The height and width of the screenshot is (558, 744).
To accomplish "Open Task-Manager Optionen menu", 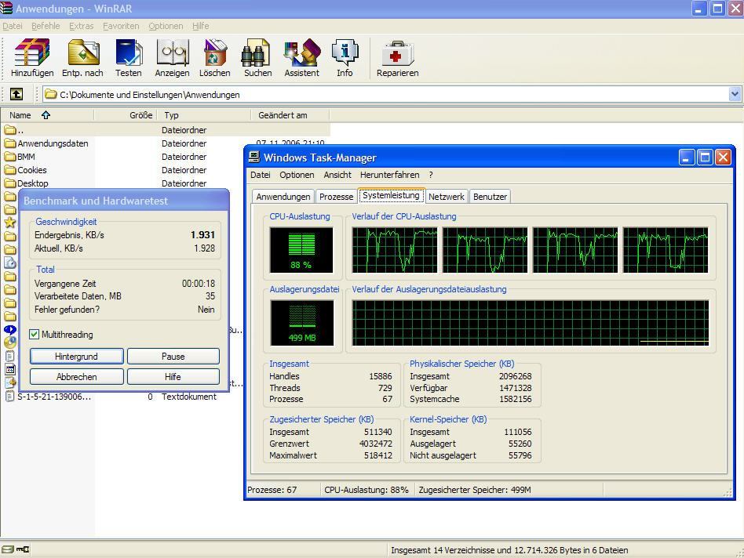I will tap(297, 175).
